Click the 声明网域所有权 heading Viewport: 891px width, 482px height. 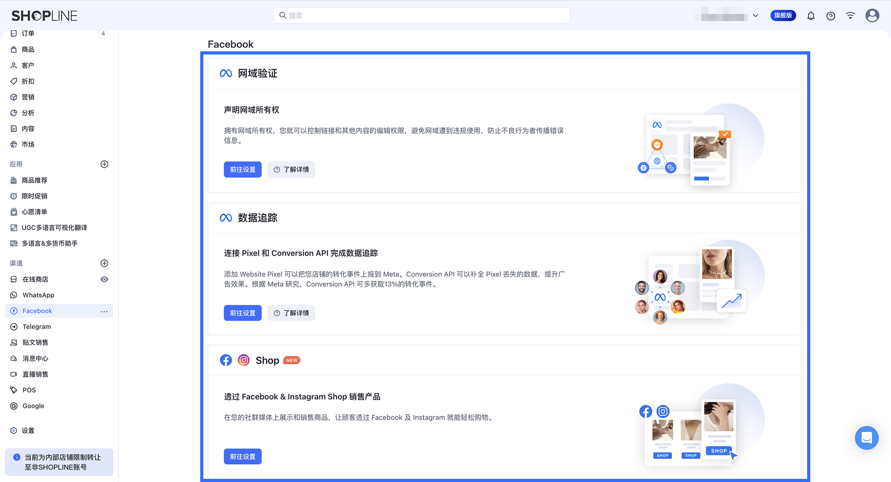(252, 110)
